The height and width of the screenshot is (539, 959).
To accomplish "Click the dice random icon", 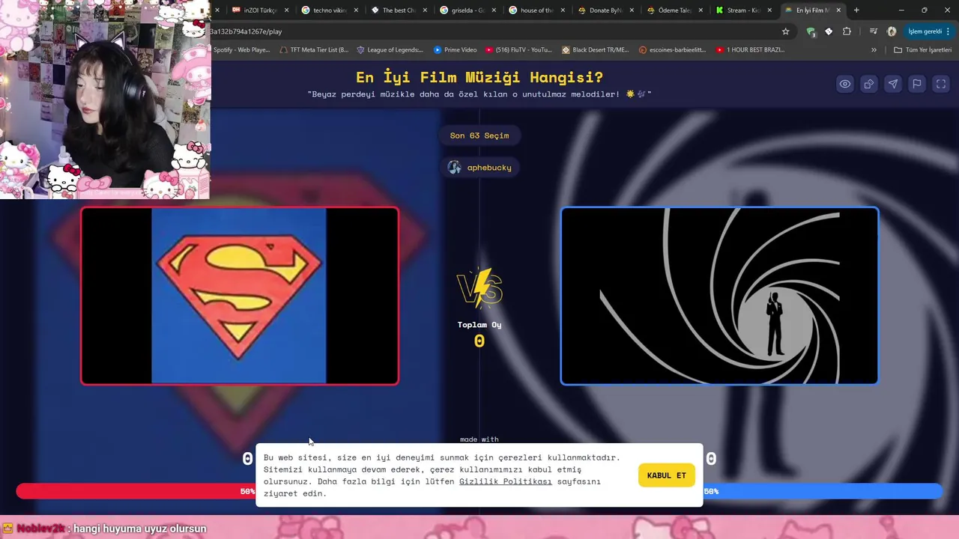I will (868, 84).
